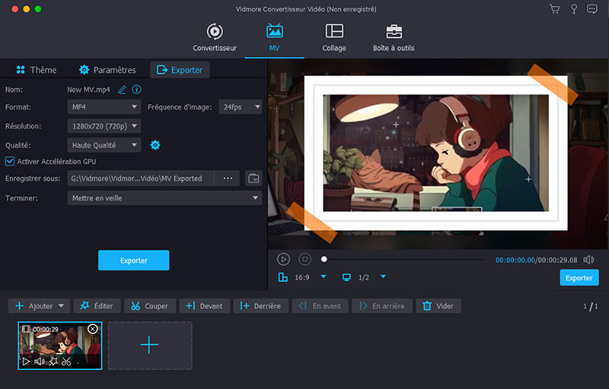Click the aspect ratio layout icon
609x389 pixels.
pyautogui.click(x=283, y=277)
